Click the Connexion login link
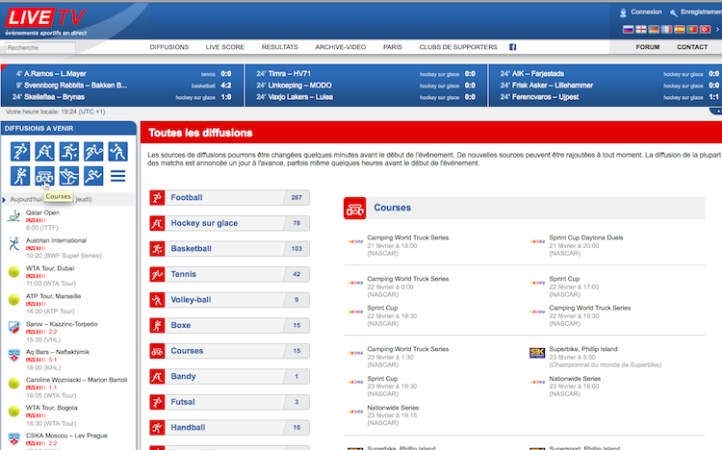The height and width of the screenshot is (450, 722). [646, 12]
